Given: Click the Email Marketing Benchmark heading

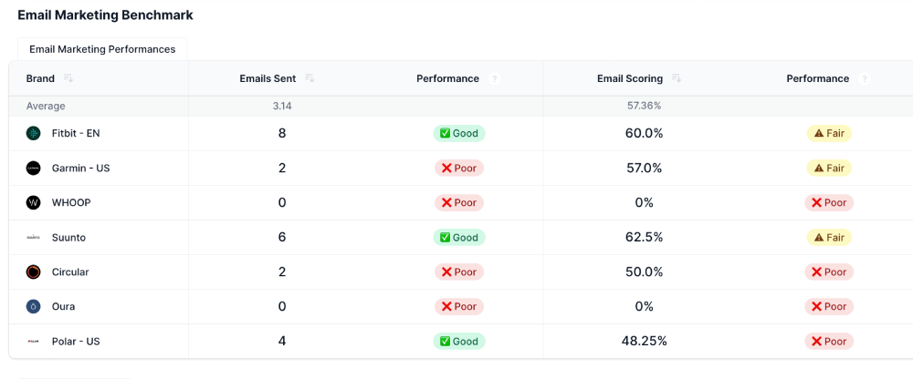Looking at the screenshot, I should coord(105,15).
